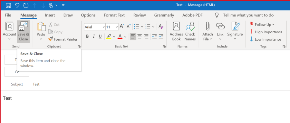Open font color picker arrow
The height and width of the screenshot is (123, 290).
(125, 37)
